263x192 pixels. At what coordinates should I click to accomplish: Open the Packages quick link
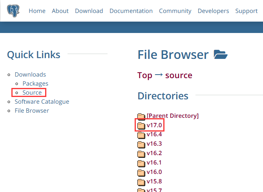tap(35, 84)
